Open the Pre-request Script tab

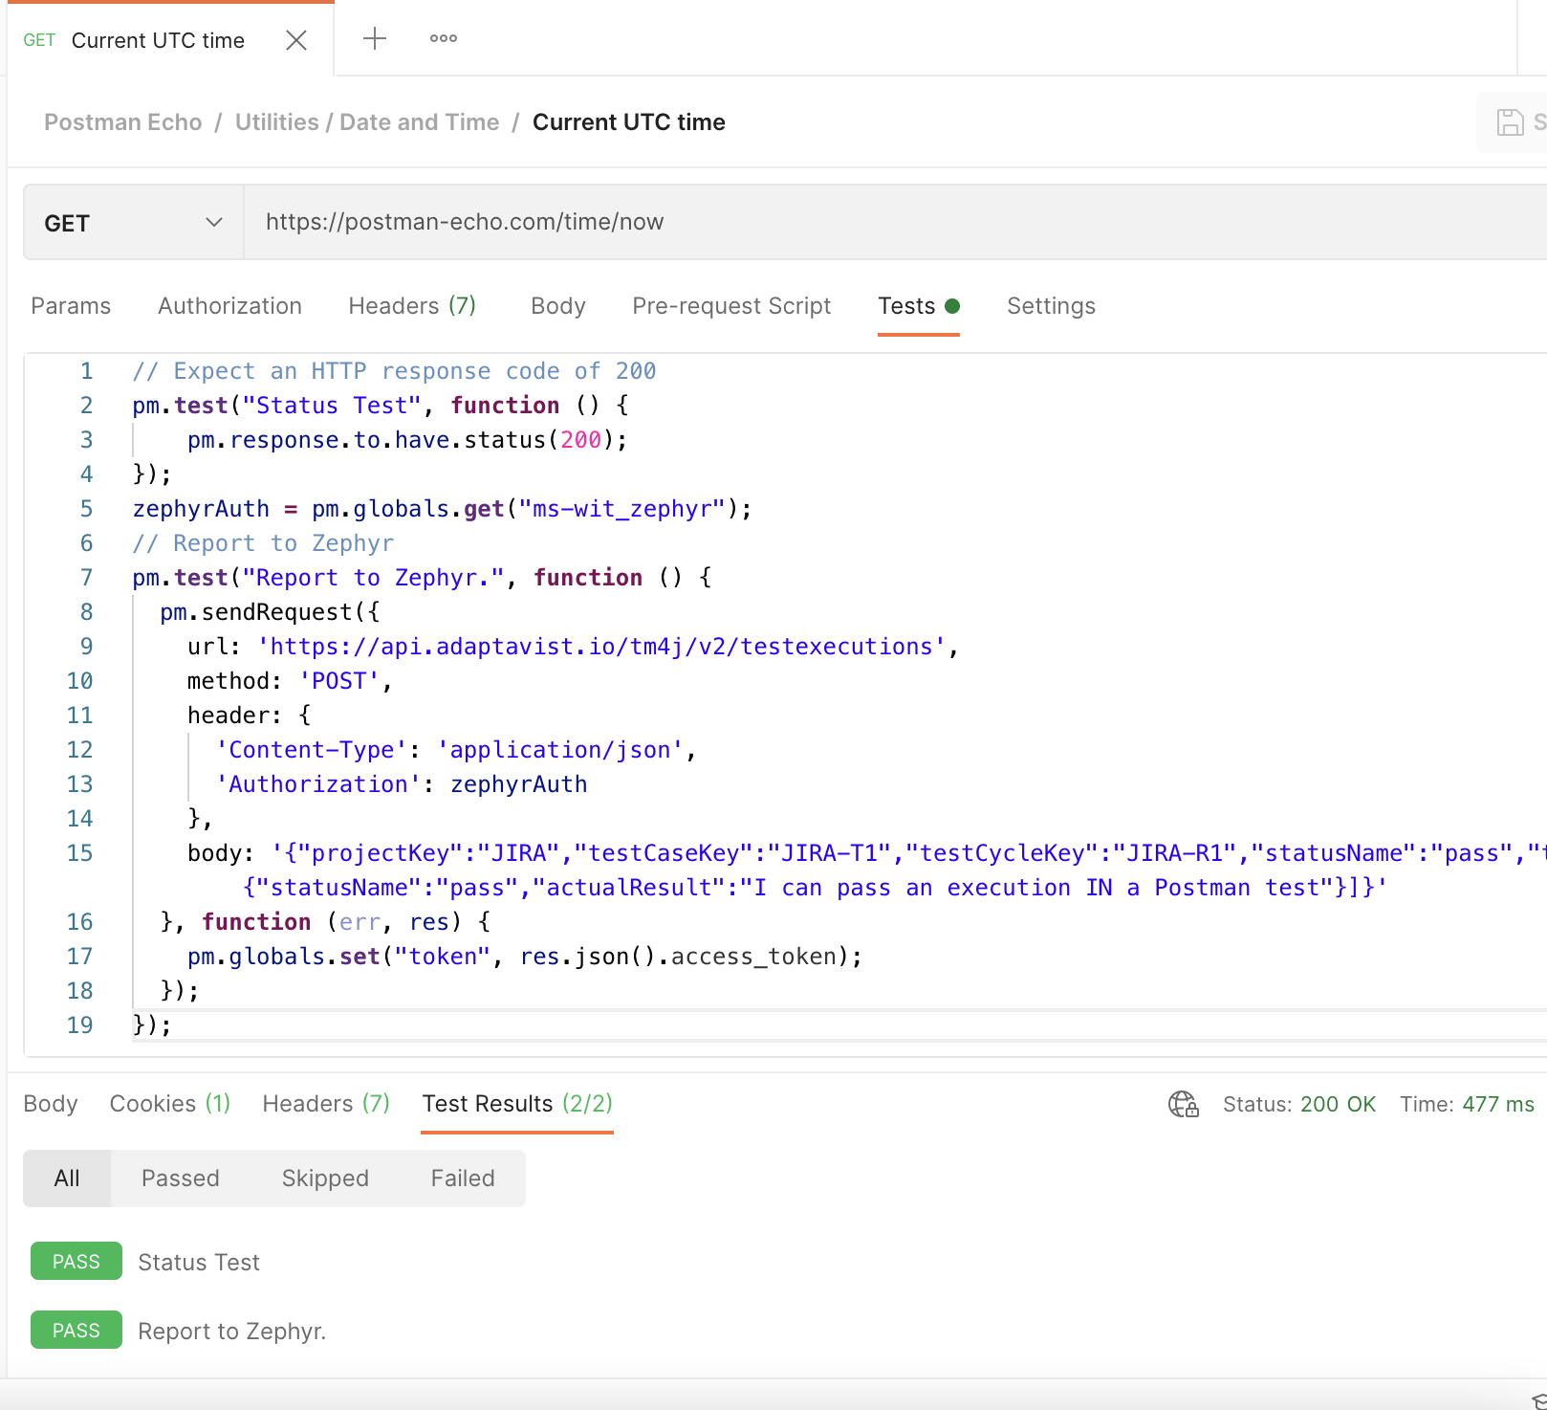pyautogui.click(x=731, y=306)
